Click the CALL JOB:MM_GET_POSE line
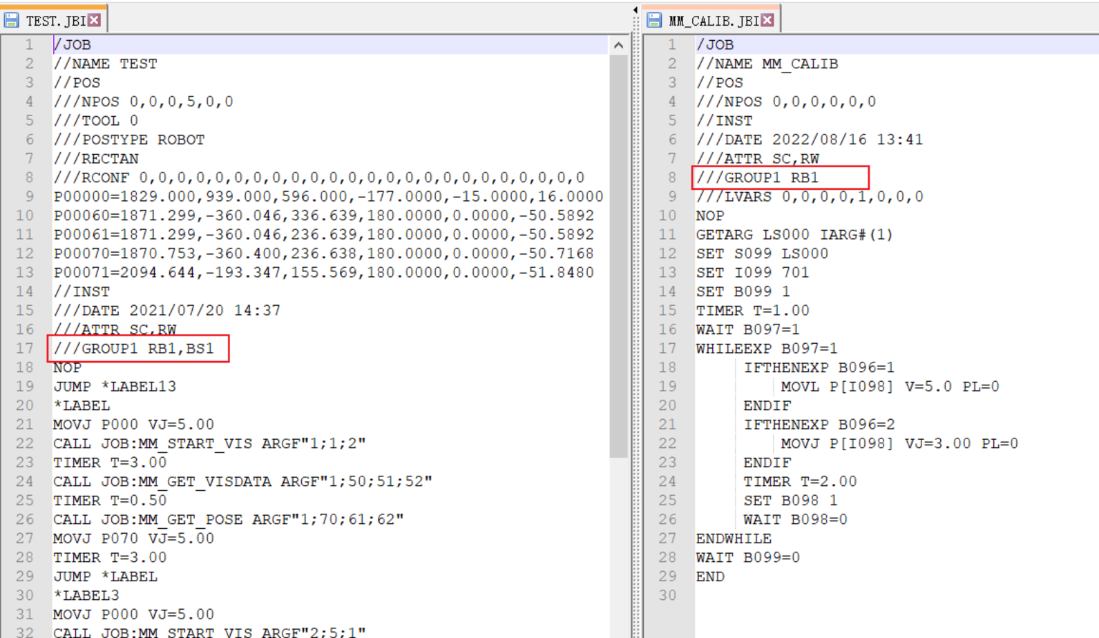This screenshot has height=638, width=1099. (229, 520)
